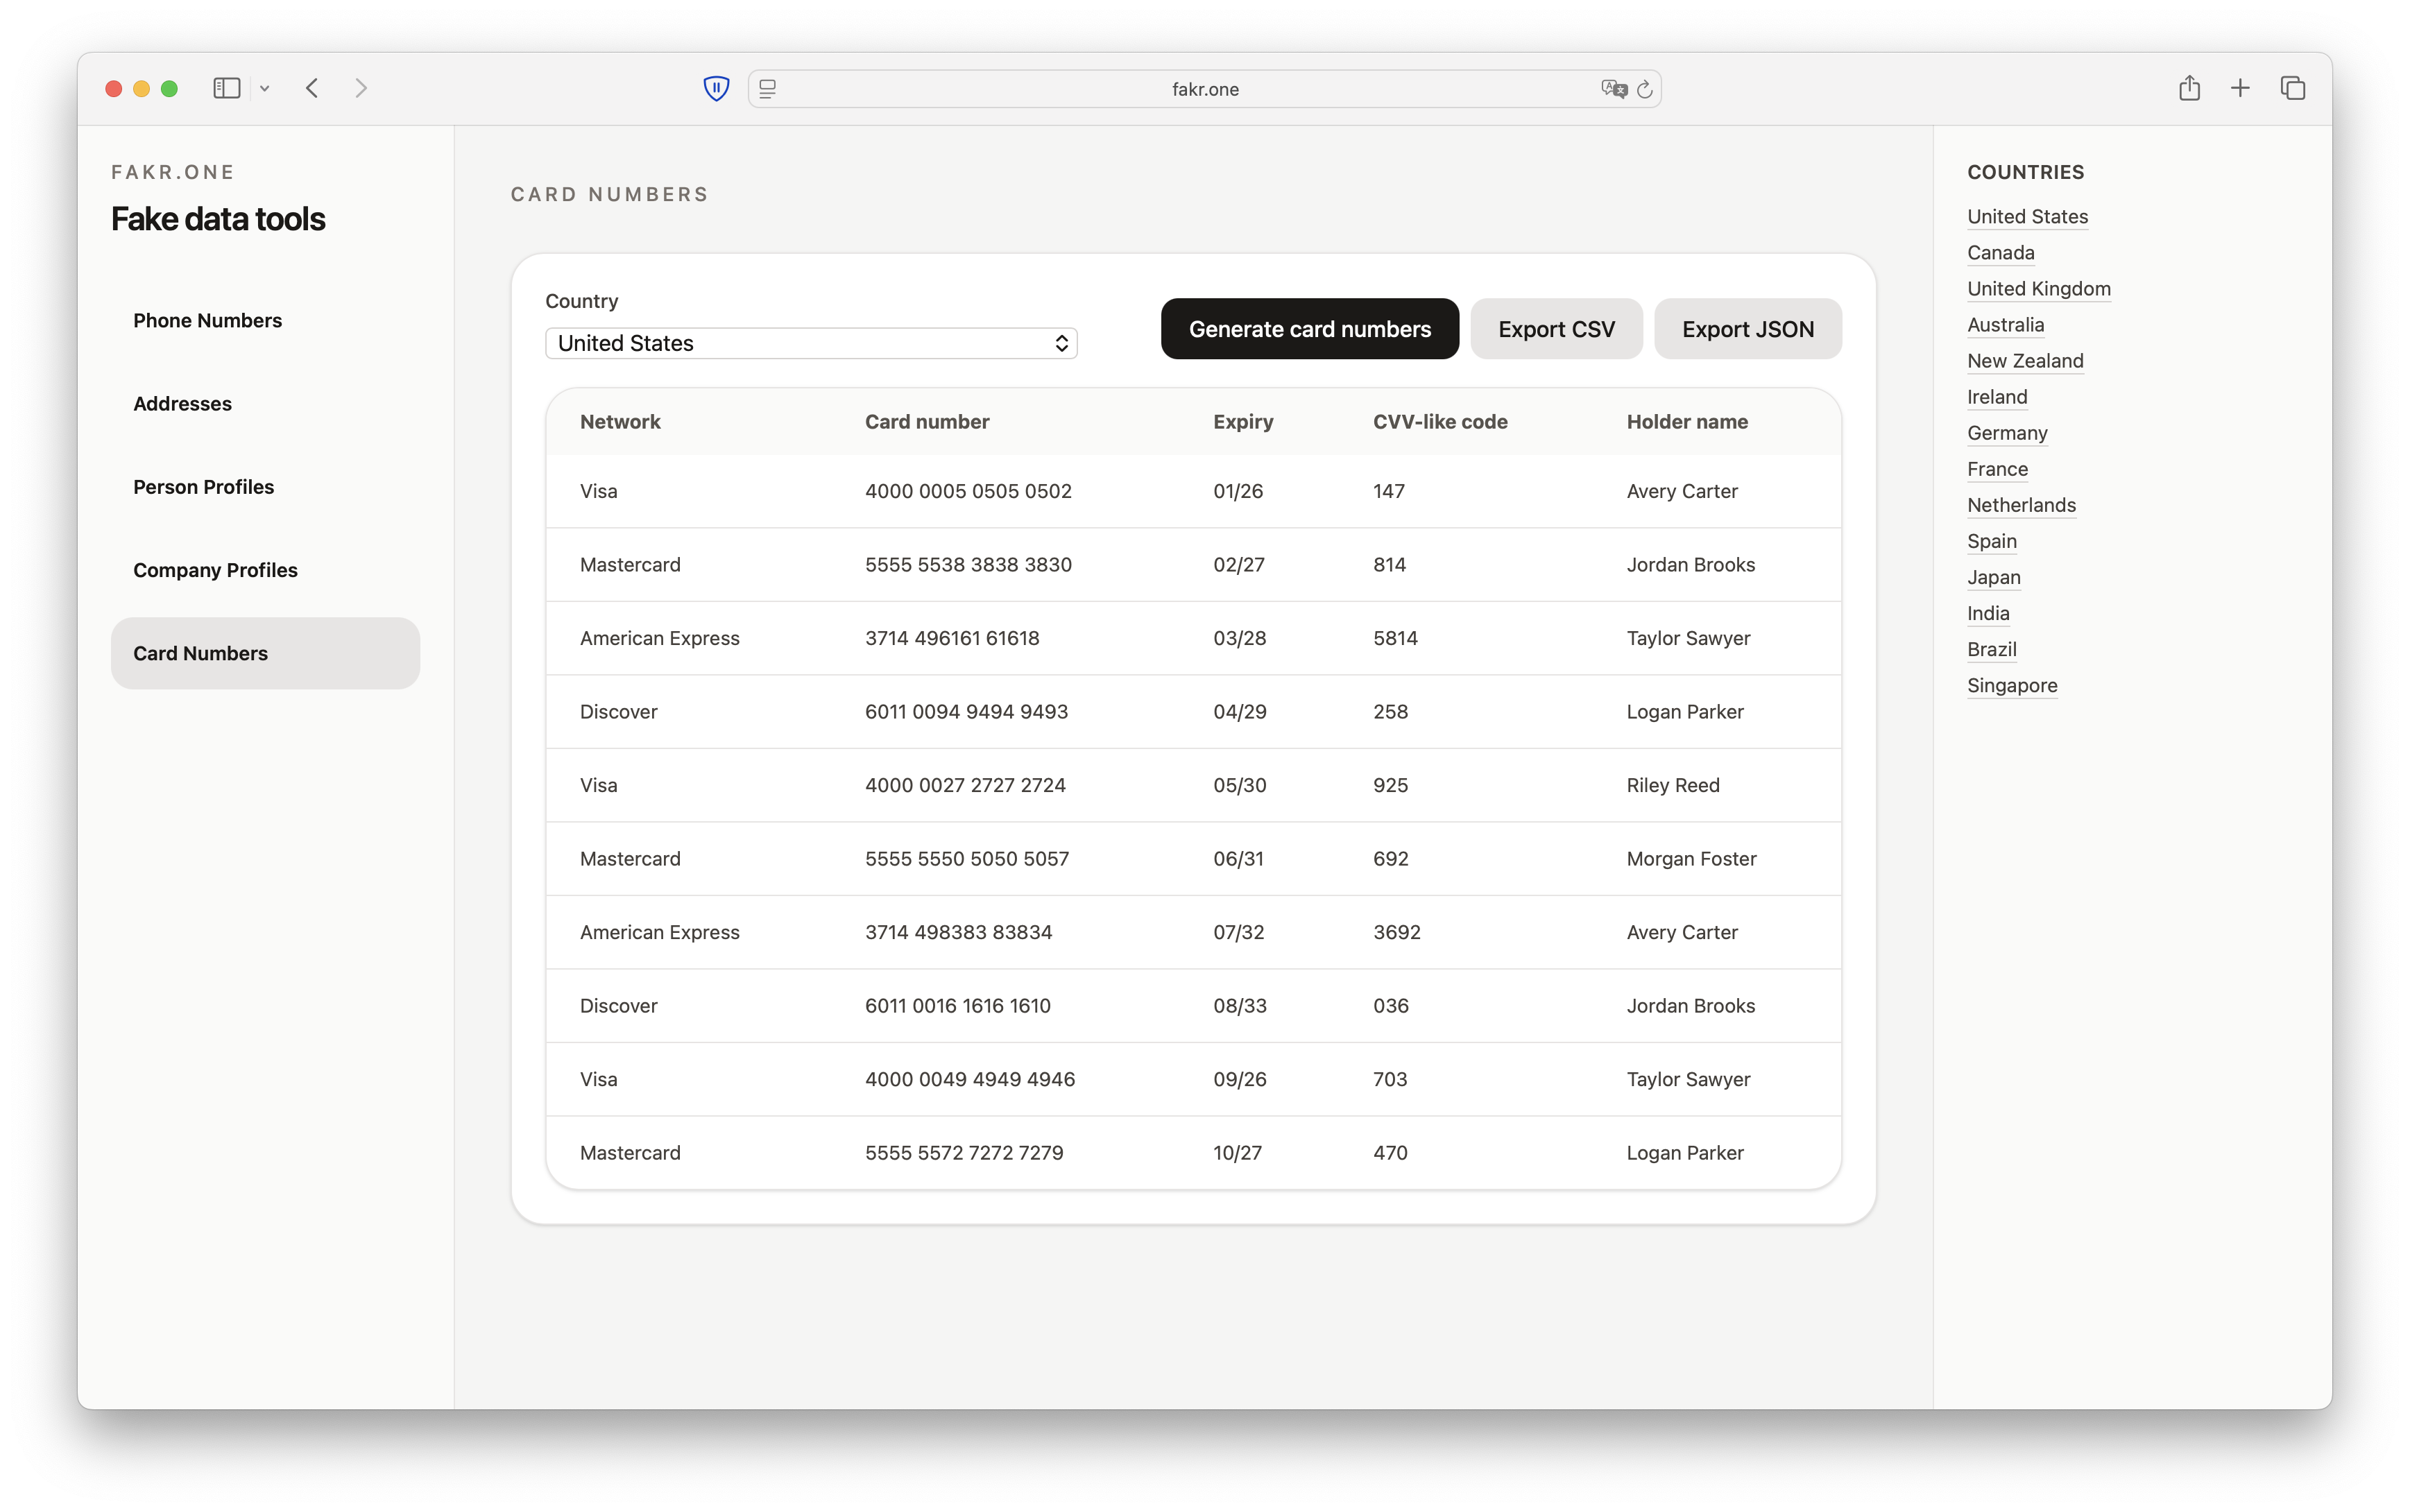Reload the page using the refresh icon
Viewport: 2410px width, 1512px height.
pyautogui.click(x=1645, y=90)
